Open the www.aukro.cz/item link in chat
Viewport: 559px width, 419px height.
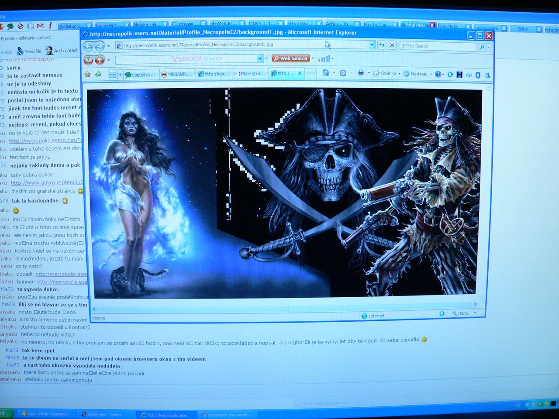tap(47, 183)
